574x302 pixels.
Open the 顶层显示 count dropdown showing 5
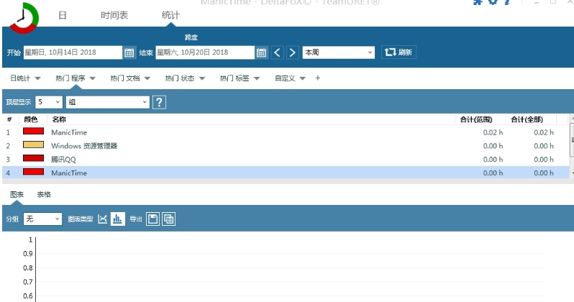coord(49,102)
